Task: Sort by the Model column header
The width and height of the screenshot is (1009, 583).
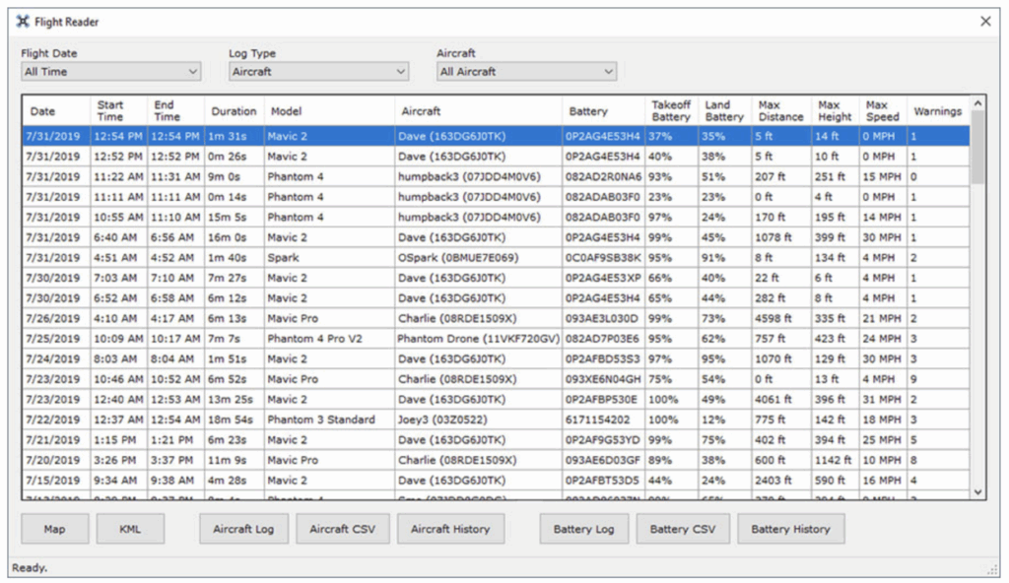Action: click(x=329, y=110)
